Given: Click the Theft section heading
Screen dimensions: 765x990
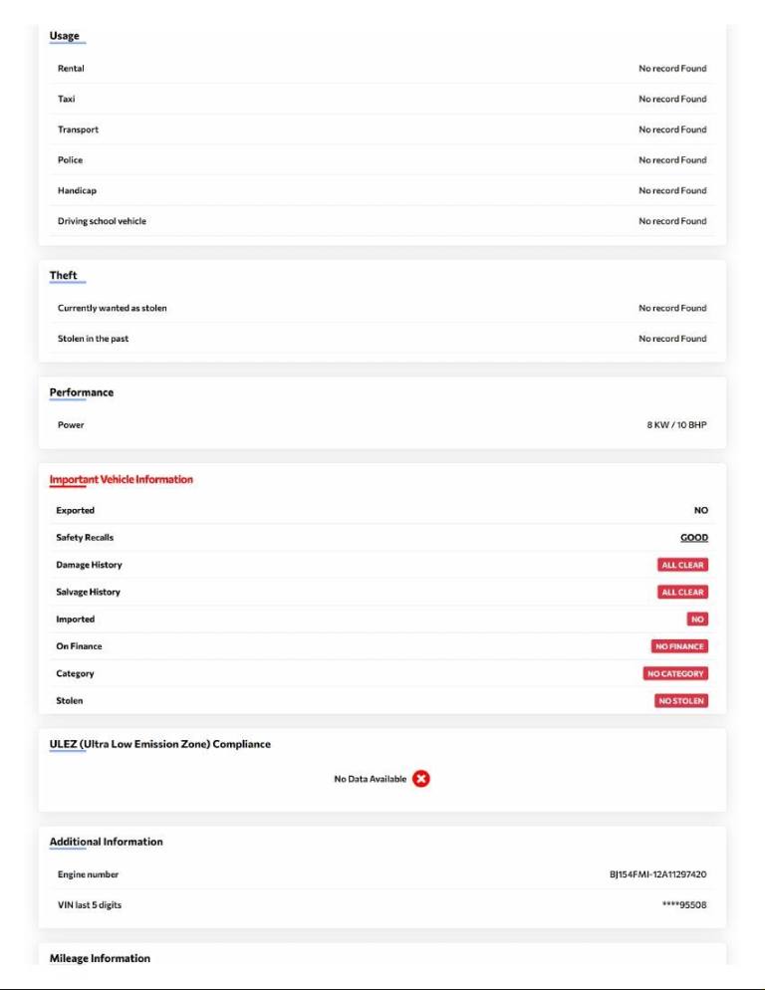Looking at the screenshot, I should coord(64,276).
